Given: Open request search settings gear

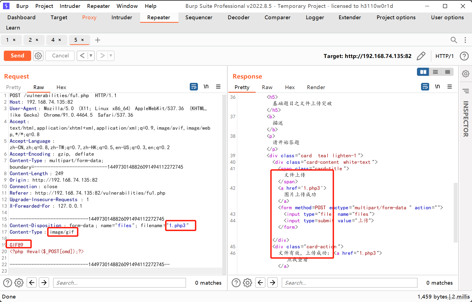Looking at the screenshot, I should [19, 283].
